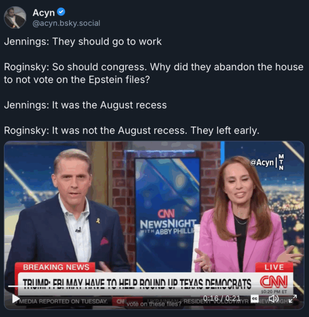Click the 0:16 / 0:21 time display
Image resolution: width=309 pixels, height=317 pixels.
222,298
